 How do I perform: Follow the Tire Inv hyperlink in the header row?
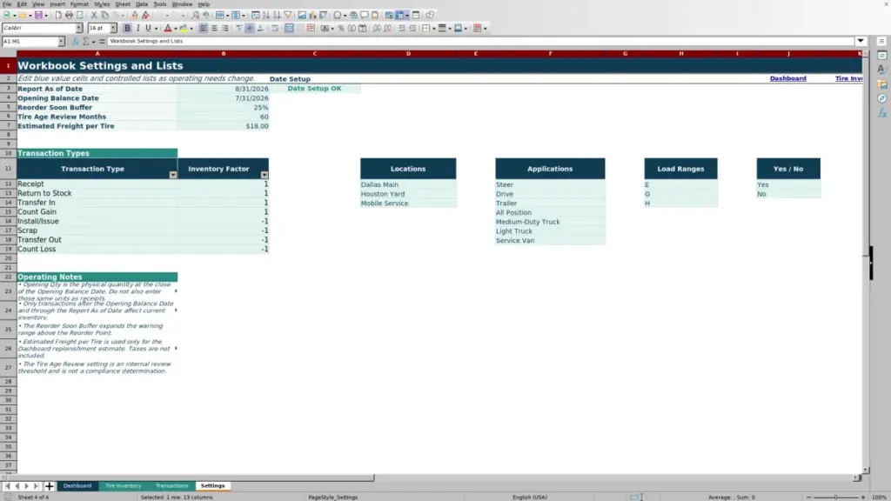coord(848,78)
